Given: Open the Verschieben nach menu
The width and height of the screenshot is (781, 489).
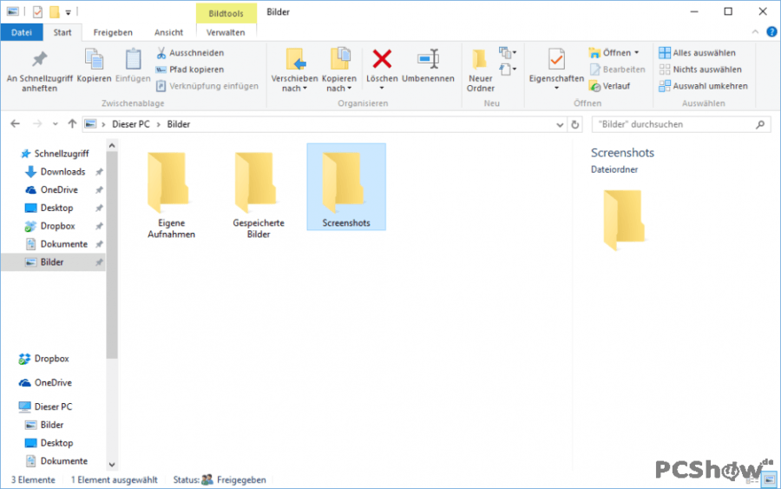Looking at the screenshot, I should pos(294,69).
